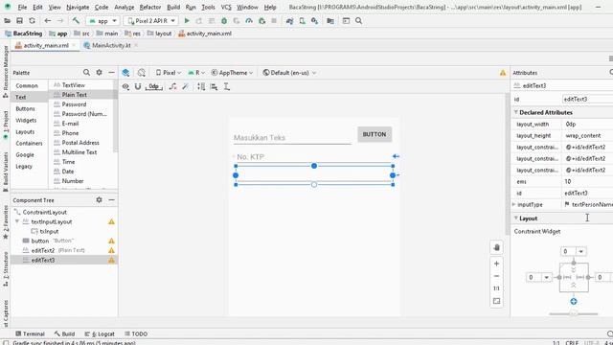Click the back navigation arrow
This screenshot has width=613, height=345.
pyautogui.click(x=48, y=21)
